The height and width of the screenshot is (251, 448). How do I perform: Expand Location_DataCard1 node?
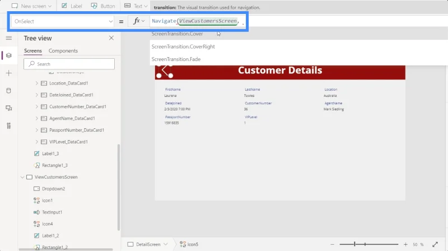(36, 83)
